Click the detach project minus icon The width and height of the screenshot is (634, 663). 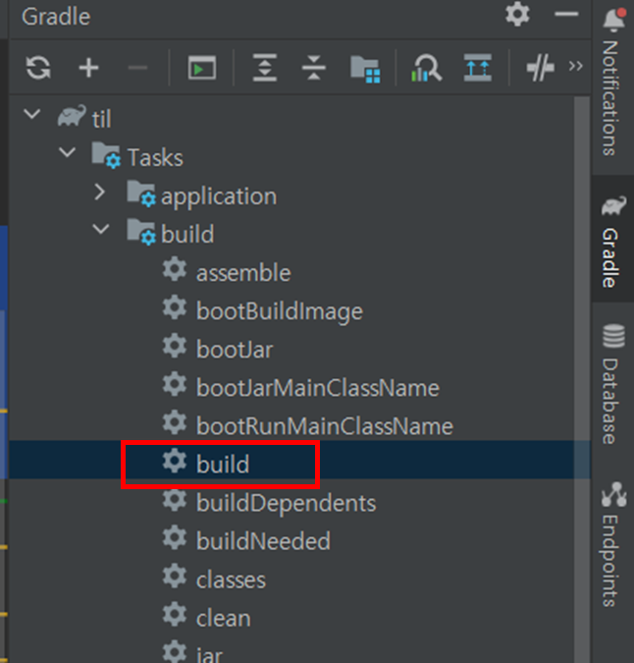137,68
